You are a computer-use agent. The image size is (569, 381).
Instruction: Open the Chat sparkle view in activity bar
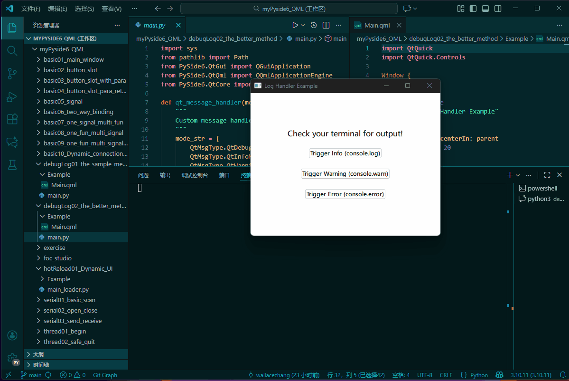pyautogui.click(x=12, y=142)
